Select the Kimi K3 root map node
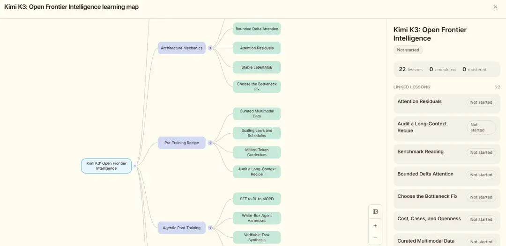Screen dimensions: 506x246 106,166
